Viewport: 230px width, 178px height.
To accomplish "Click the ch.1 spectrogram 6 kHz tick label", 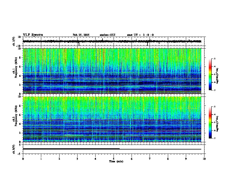I will pyautogui.click(x=20, y=67).
